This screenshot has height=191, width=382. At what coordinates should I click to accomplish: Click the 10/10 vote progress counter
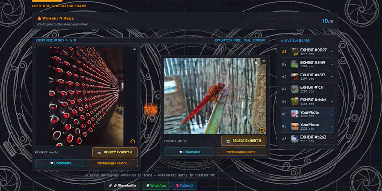[x=328, y=21]
